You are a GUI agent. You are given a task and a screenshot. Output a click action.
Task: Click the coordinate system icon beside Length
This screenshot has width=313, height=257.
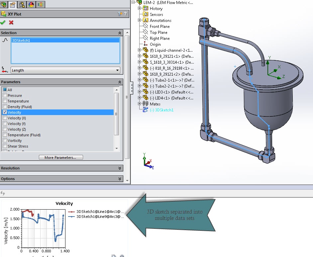pos(5,70)
